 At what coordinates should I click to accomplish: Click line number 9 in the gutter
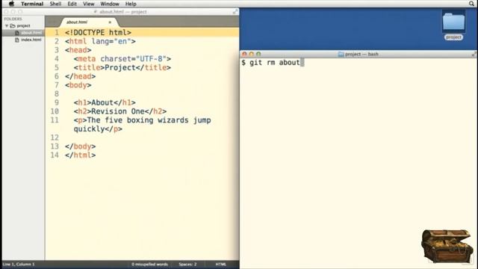(57, 102)
